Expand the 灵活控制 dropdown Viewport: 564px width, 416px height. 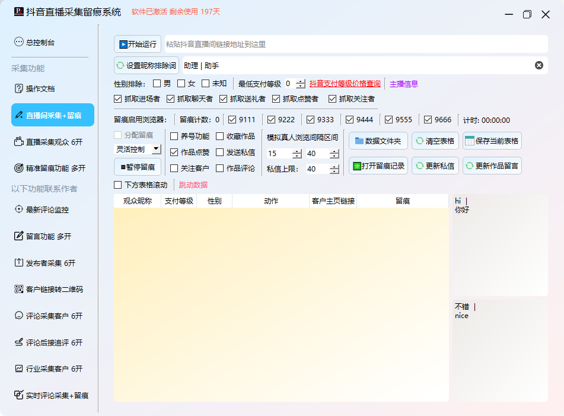click(x=156, y=148)
